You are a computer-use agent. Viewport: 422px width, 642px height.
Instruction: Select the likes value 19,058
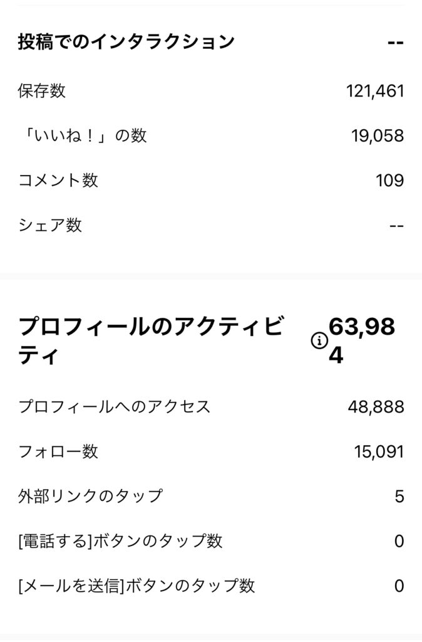[378, 136]
